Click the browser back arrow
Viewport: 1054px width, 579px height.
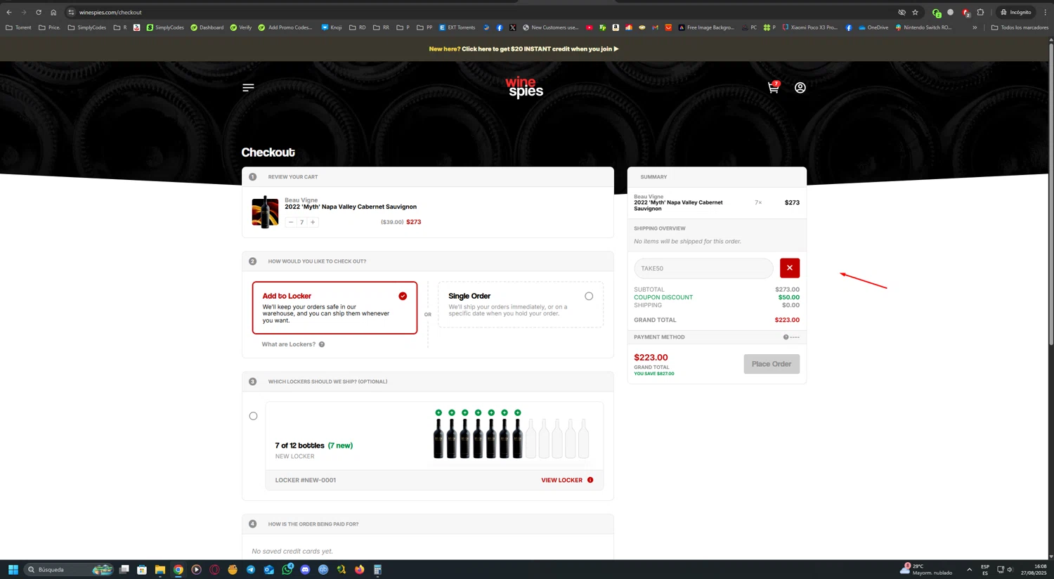point(9,12)
